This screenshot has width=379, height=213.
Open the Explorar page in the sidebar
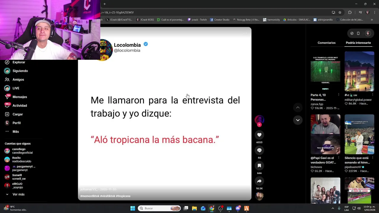click(15, 62)
